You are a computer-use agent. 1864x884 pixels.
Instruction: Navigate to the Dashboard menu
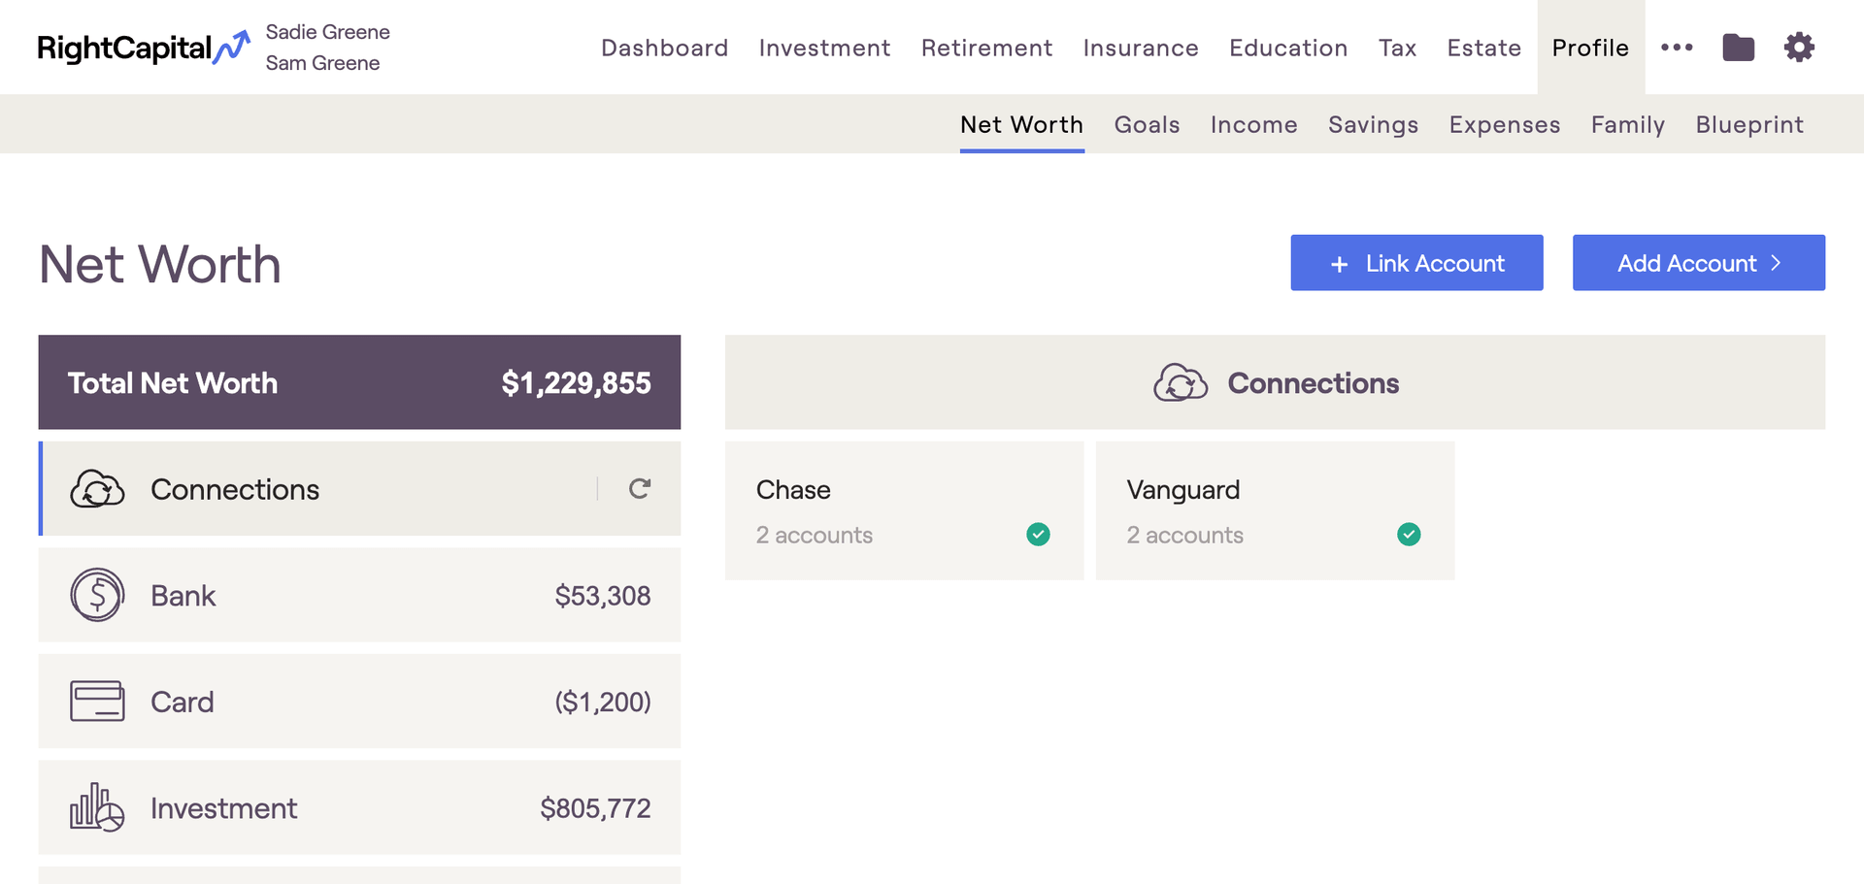(x=664, y=48)
